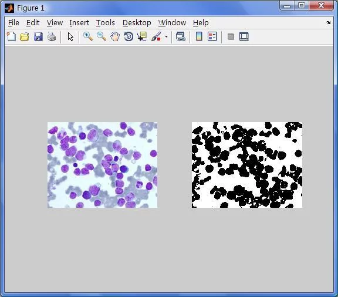The height and width of the screenshot is (297, 338).
Task: Dock the figure using the menu bar arrow
Action: [x=328, y=22]
